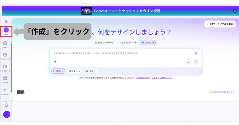
Task: Expand the 16:9 aspect ratio dropdown
Action: pyautogui.click(x=91, y=71)
